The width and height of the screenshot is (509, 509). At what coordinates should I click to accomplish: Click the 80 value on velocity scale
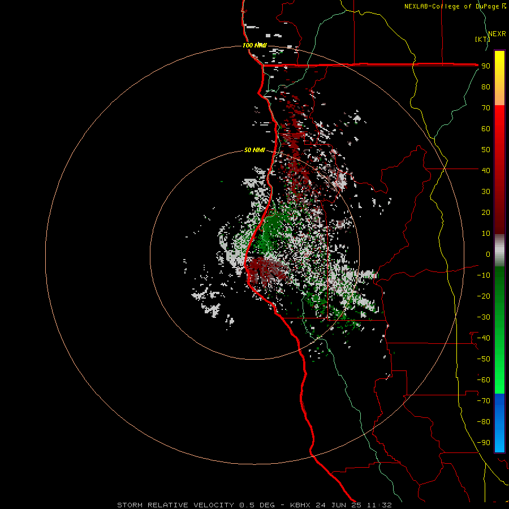point(486,87)
